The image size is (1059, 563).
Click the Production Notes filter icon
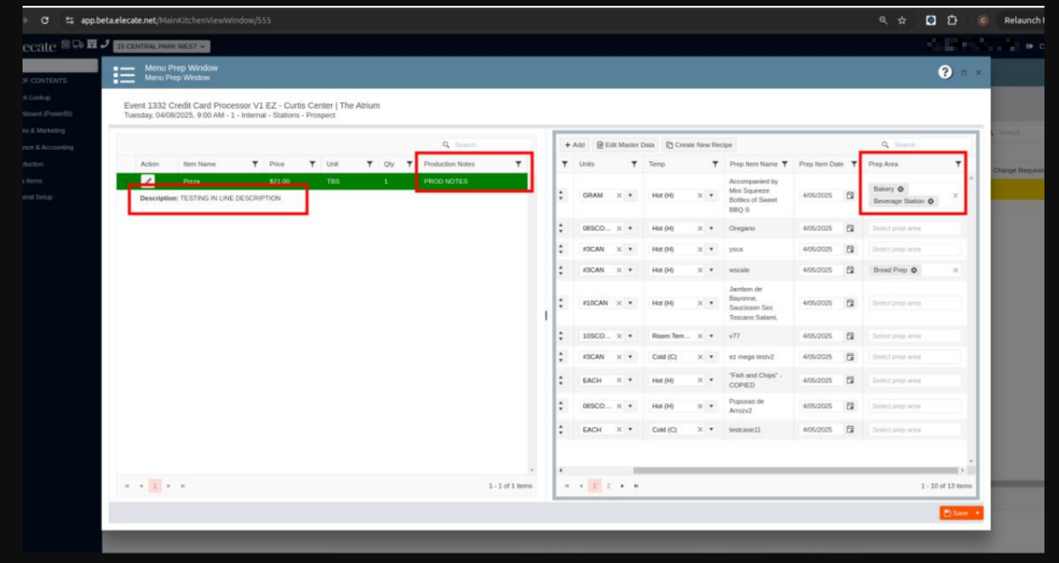pyautogui.click(x=518, y=165)
